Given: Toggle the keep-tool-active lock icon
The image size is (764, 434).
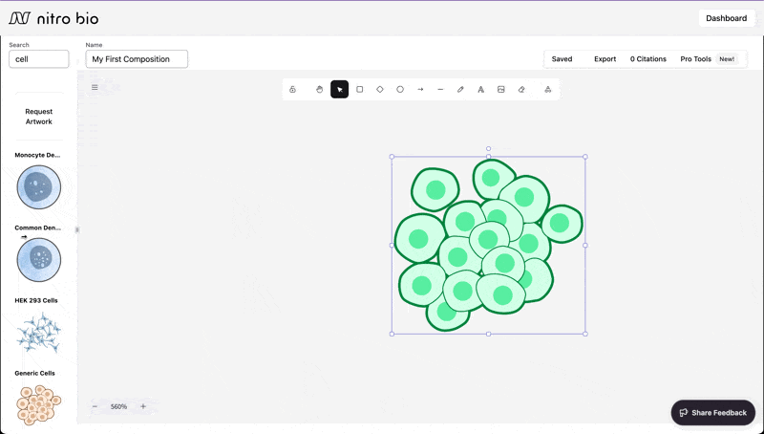Looking at the screenshot, I should pyautogui.click(x=293, y=89).
